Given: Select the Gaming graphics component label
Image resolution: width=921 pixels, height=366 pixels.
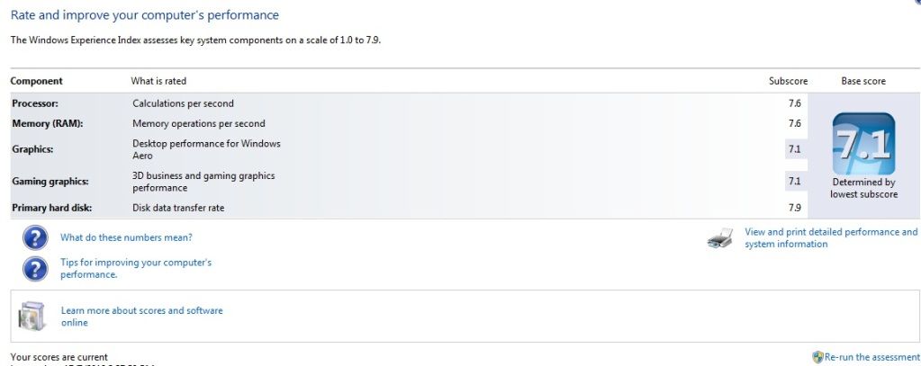Looking at the screenshot, I should pos(50,182).
